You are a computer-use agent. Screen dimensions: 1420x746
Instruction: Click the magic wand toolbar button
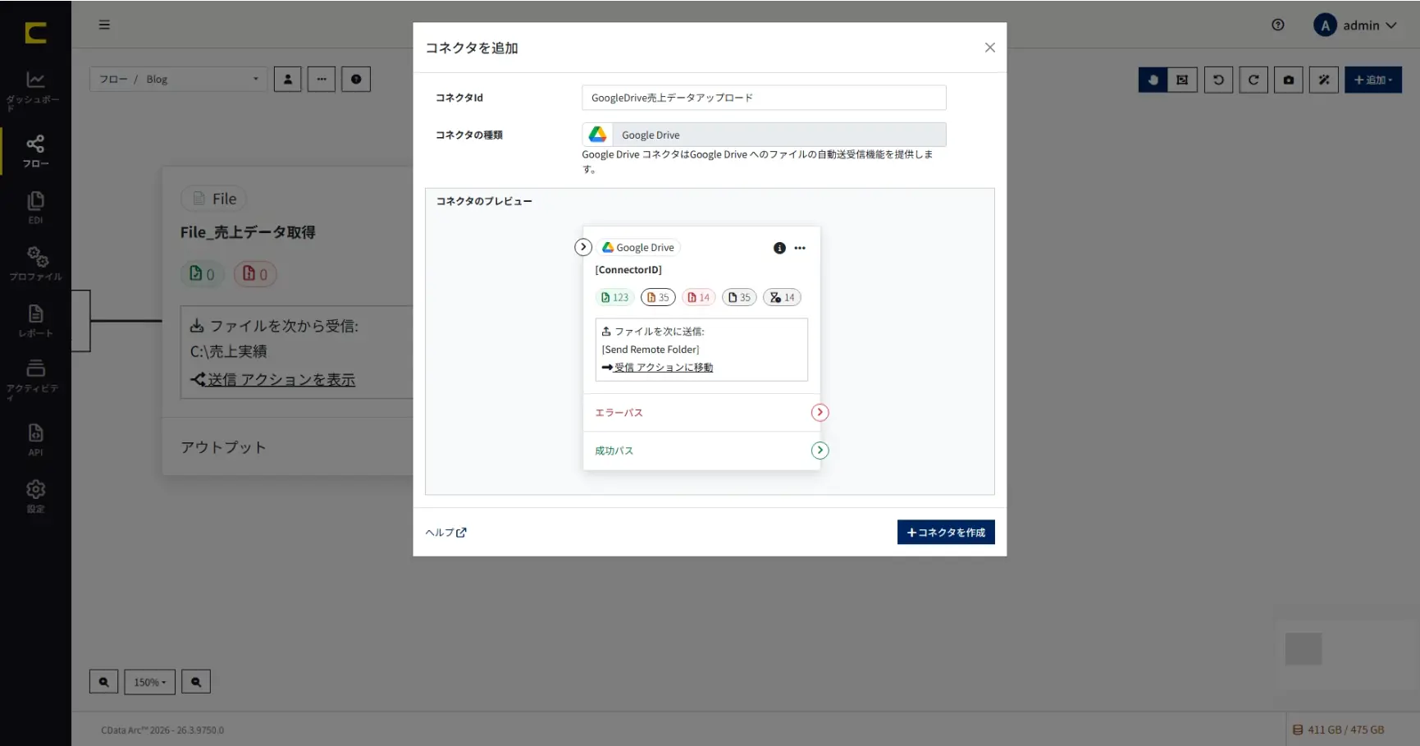point(1324,80)
